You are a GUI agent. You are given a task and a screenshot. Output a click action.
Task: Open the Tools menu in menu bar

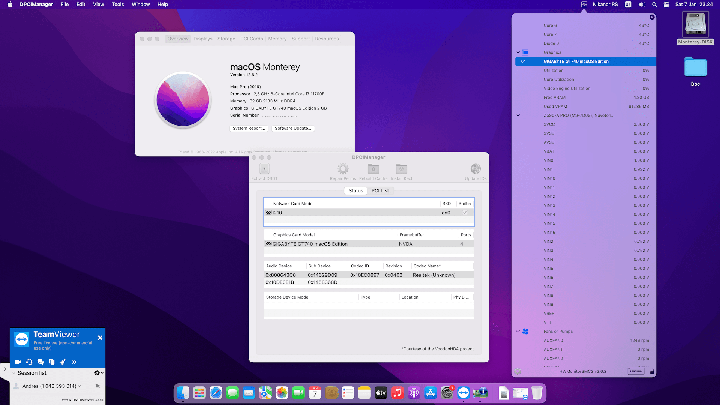tap(118, 4)
